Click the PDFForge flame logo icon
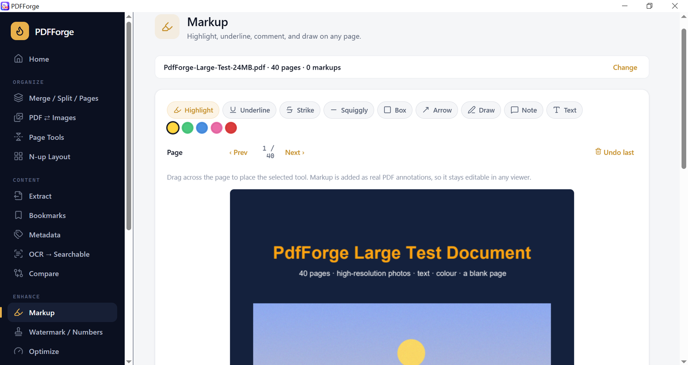The width and height of the screenshot is (688, 365). click(x=20, y=31)
